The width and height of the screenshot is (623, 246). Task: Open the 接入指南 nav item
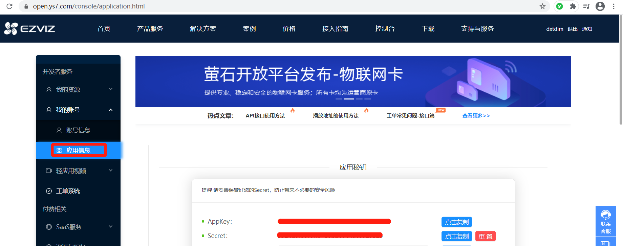pyautogui.click(x=336, y=29)
